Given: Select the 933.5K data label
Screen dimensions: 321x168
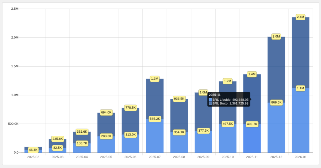Looking at the screenshot, I should [x=179, y=99].
